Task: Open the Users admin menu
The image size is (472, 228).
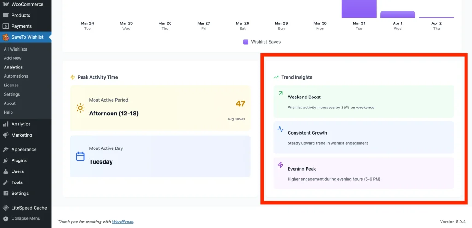Action: click(18, 171)
